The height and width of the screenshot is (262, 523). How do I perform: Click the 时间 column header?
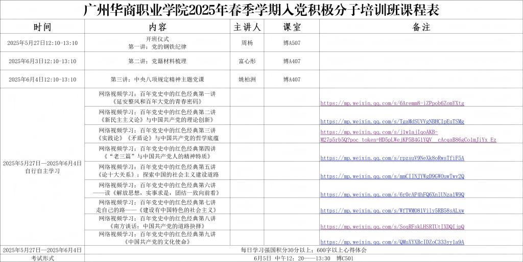pos(42,27)
